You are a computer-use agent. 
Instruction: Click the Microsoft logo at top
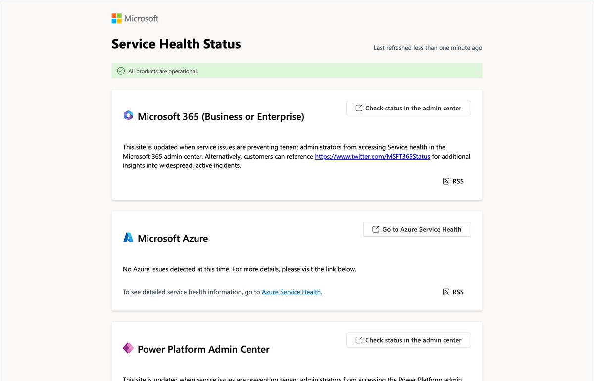coord(135,19)
